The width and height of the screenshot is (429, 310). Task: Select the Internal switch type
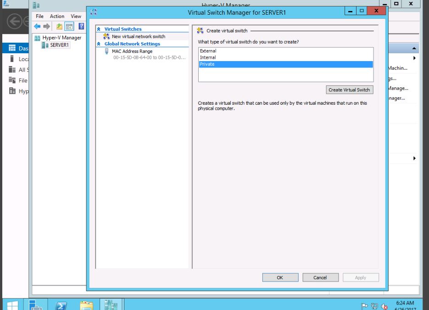pyautogui.click(x=286, y=57)
